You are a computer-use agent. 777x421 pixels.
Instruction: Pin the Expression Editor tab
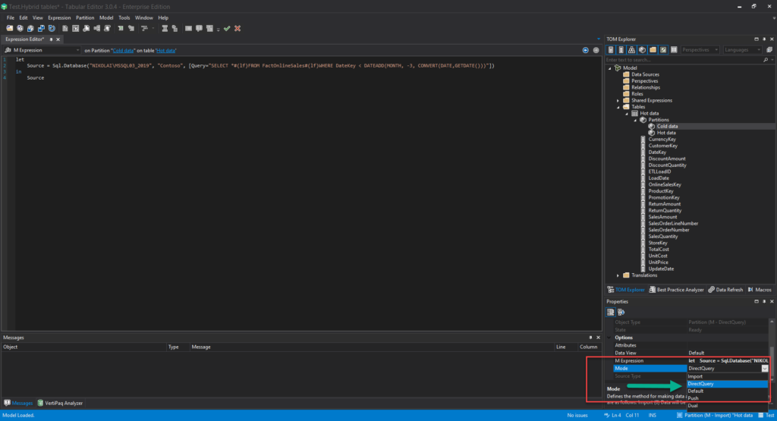click(51, 39)
